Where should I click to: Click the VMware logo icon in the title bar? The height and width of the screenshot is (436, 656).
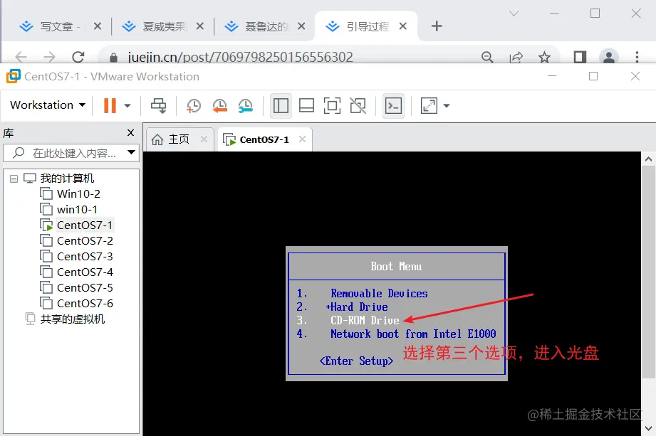[x=13, y=76]
